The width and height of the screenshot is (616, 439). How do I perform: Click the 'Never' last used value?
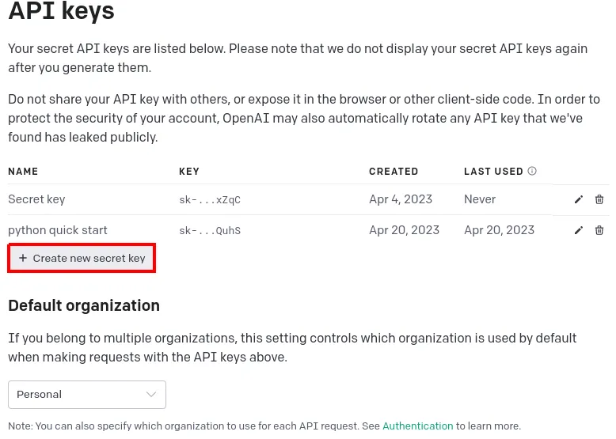pos(480,199)
